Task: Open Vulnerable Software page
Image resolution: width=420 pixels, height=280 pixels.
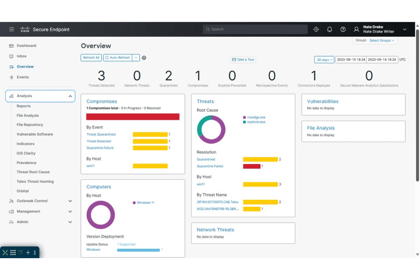Action: coord(35,134)
